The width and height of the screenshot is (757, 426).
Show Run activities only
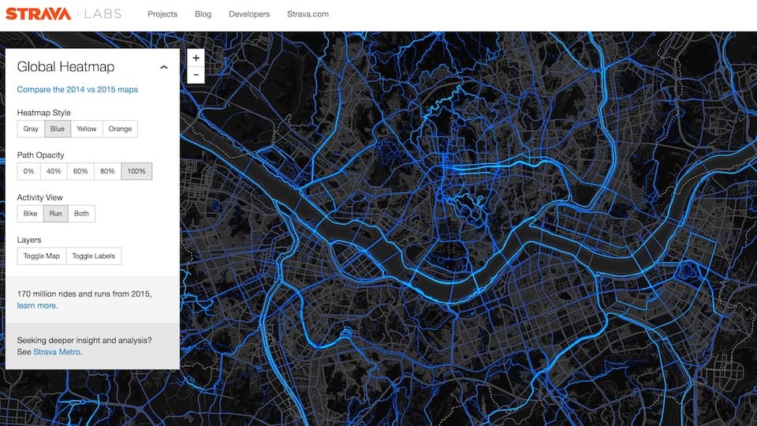(x=55, y=214)
